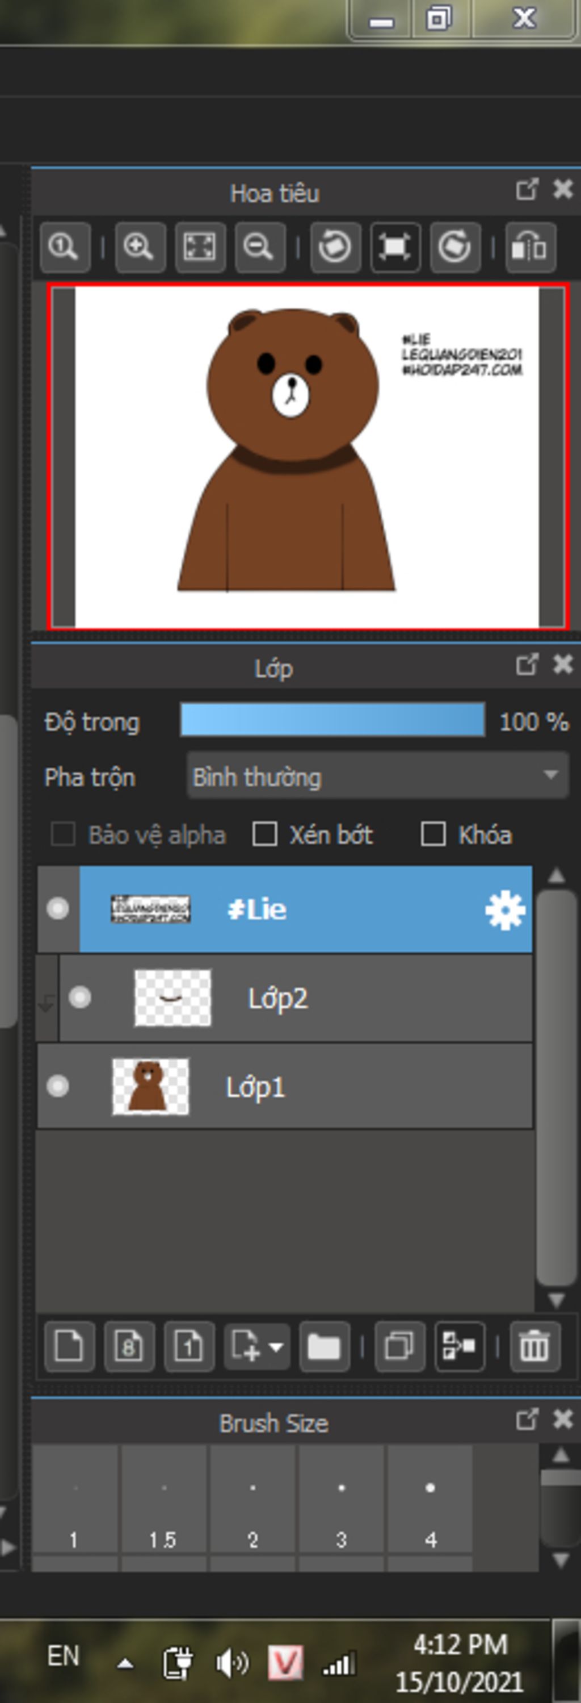Click the zoom in icon in Hoa tiêu

[140, 247]
